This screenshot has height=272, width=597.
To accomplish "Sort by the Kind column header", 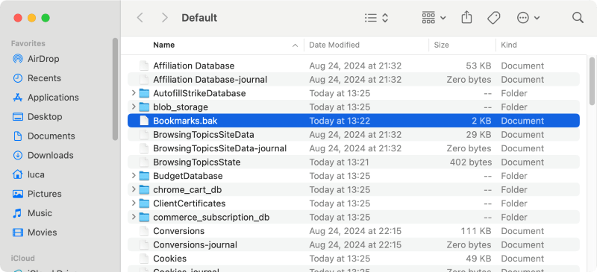I will [509, 45].
